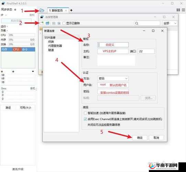This screenshot has width=186, height=172.
Task: Click the 名称 name input field
Action: (113, 45)
